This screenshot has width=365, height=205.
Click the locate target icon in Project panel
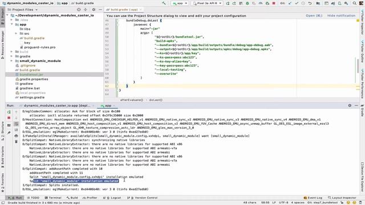tap(79, 10)
